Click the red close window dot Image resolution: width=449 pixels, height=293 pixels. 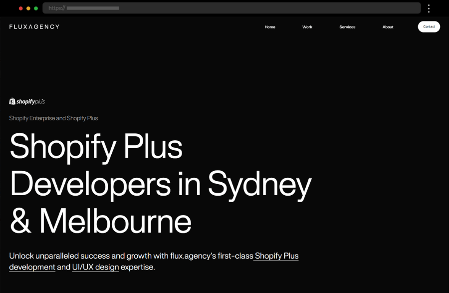[20, 8]
